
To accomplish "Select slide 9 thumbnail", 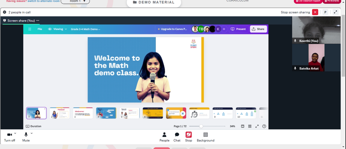I will 222,113.
